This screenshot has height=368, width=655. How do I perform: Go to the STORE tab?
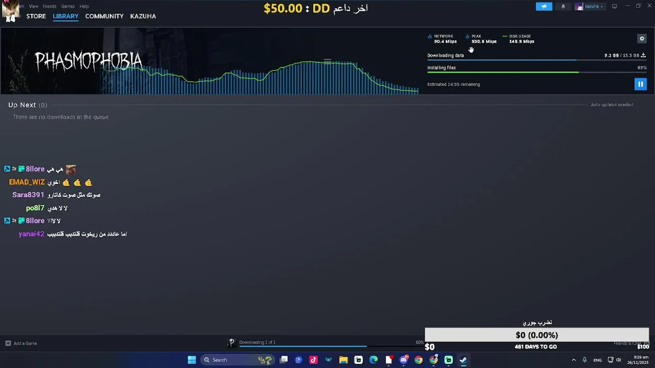(x=36, y=16)
